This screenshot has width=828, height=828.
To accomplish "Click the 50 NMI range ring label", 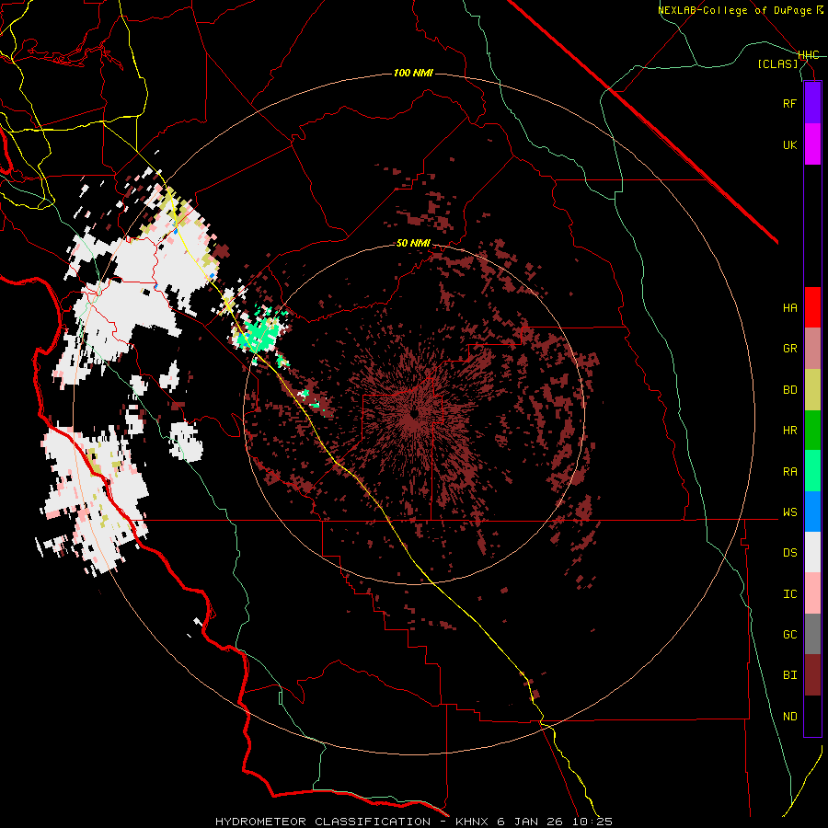I will 413,244.
